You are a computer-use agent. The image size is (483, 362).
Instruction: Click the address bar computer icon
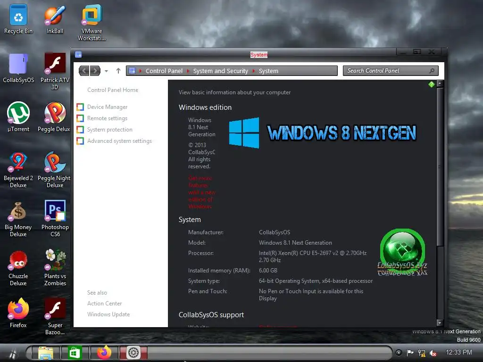(x=132, y=71)
